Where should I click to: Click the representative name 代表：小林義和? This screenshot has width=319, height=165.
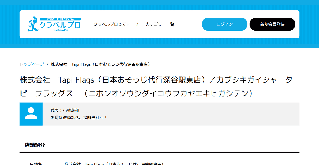[65, 110]
